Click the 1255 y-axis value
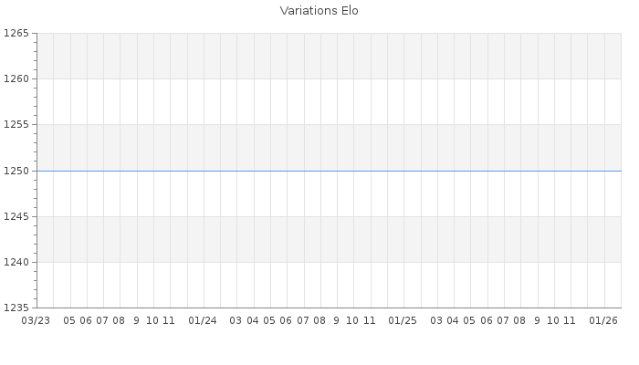 16,125
